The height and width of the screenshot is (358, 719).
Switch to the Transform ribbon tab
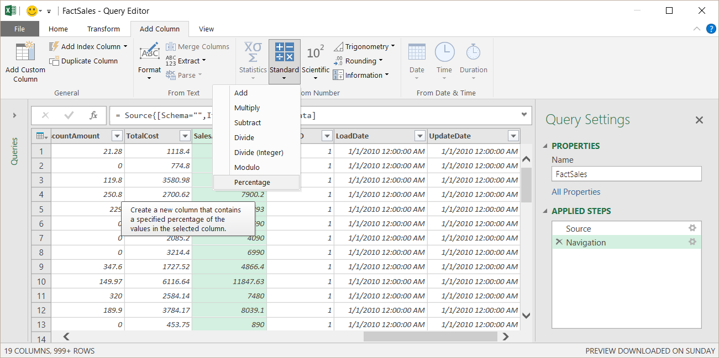click(x=103, y=29)
